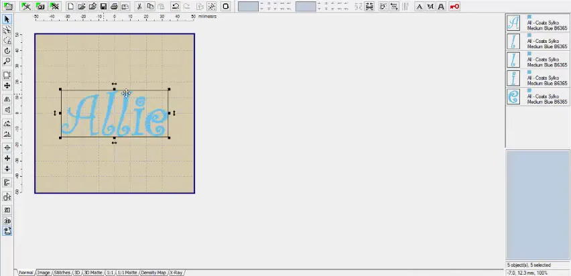Activate the Zoom magnifier tool
Viewport: 571px width, 276px height.
(x=7, y=61)
